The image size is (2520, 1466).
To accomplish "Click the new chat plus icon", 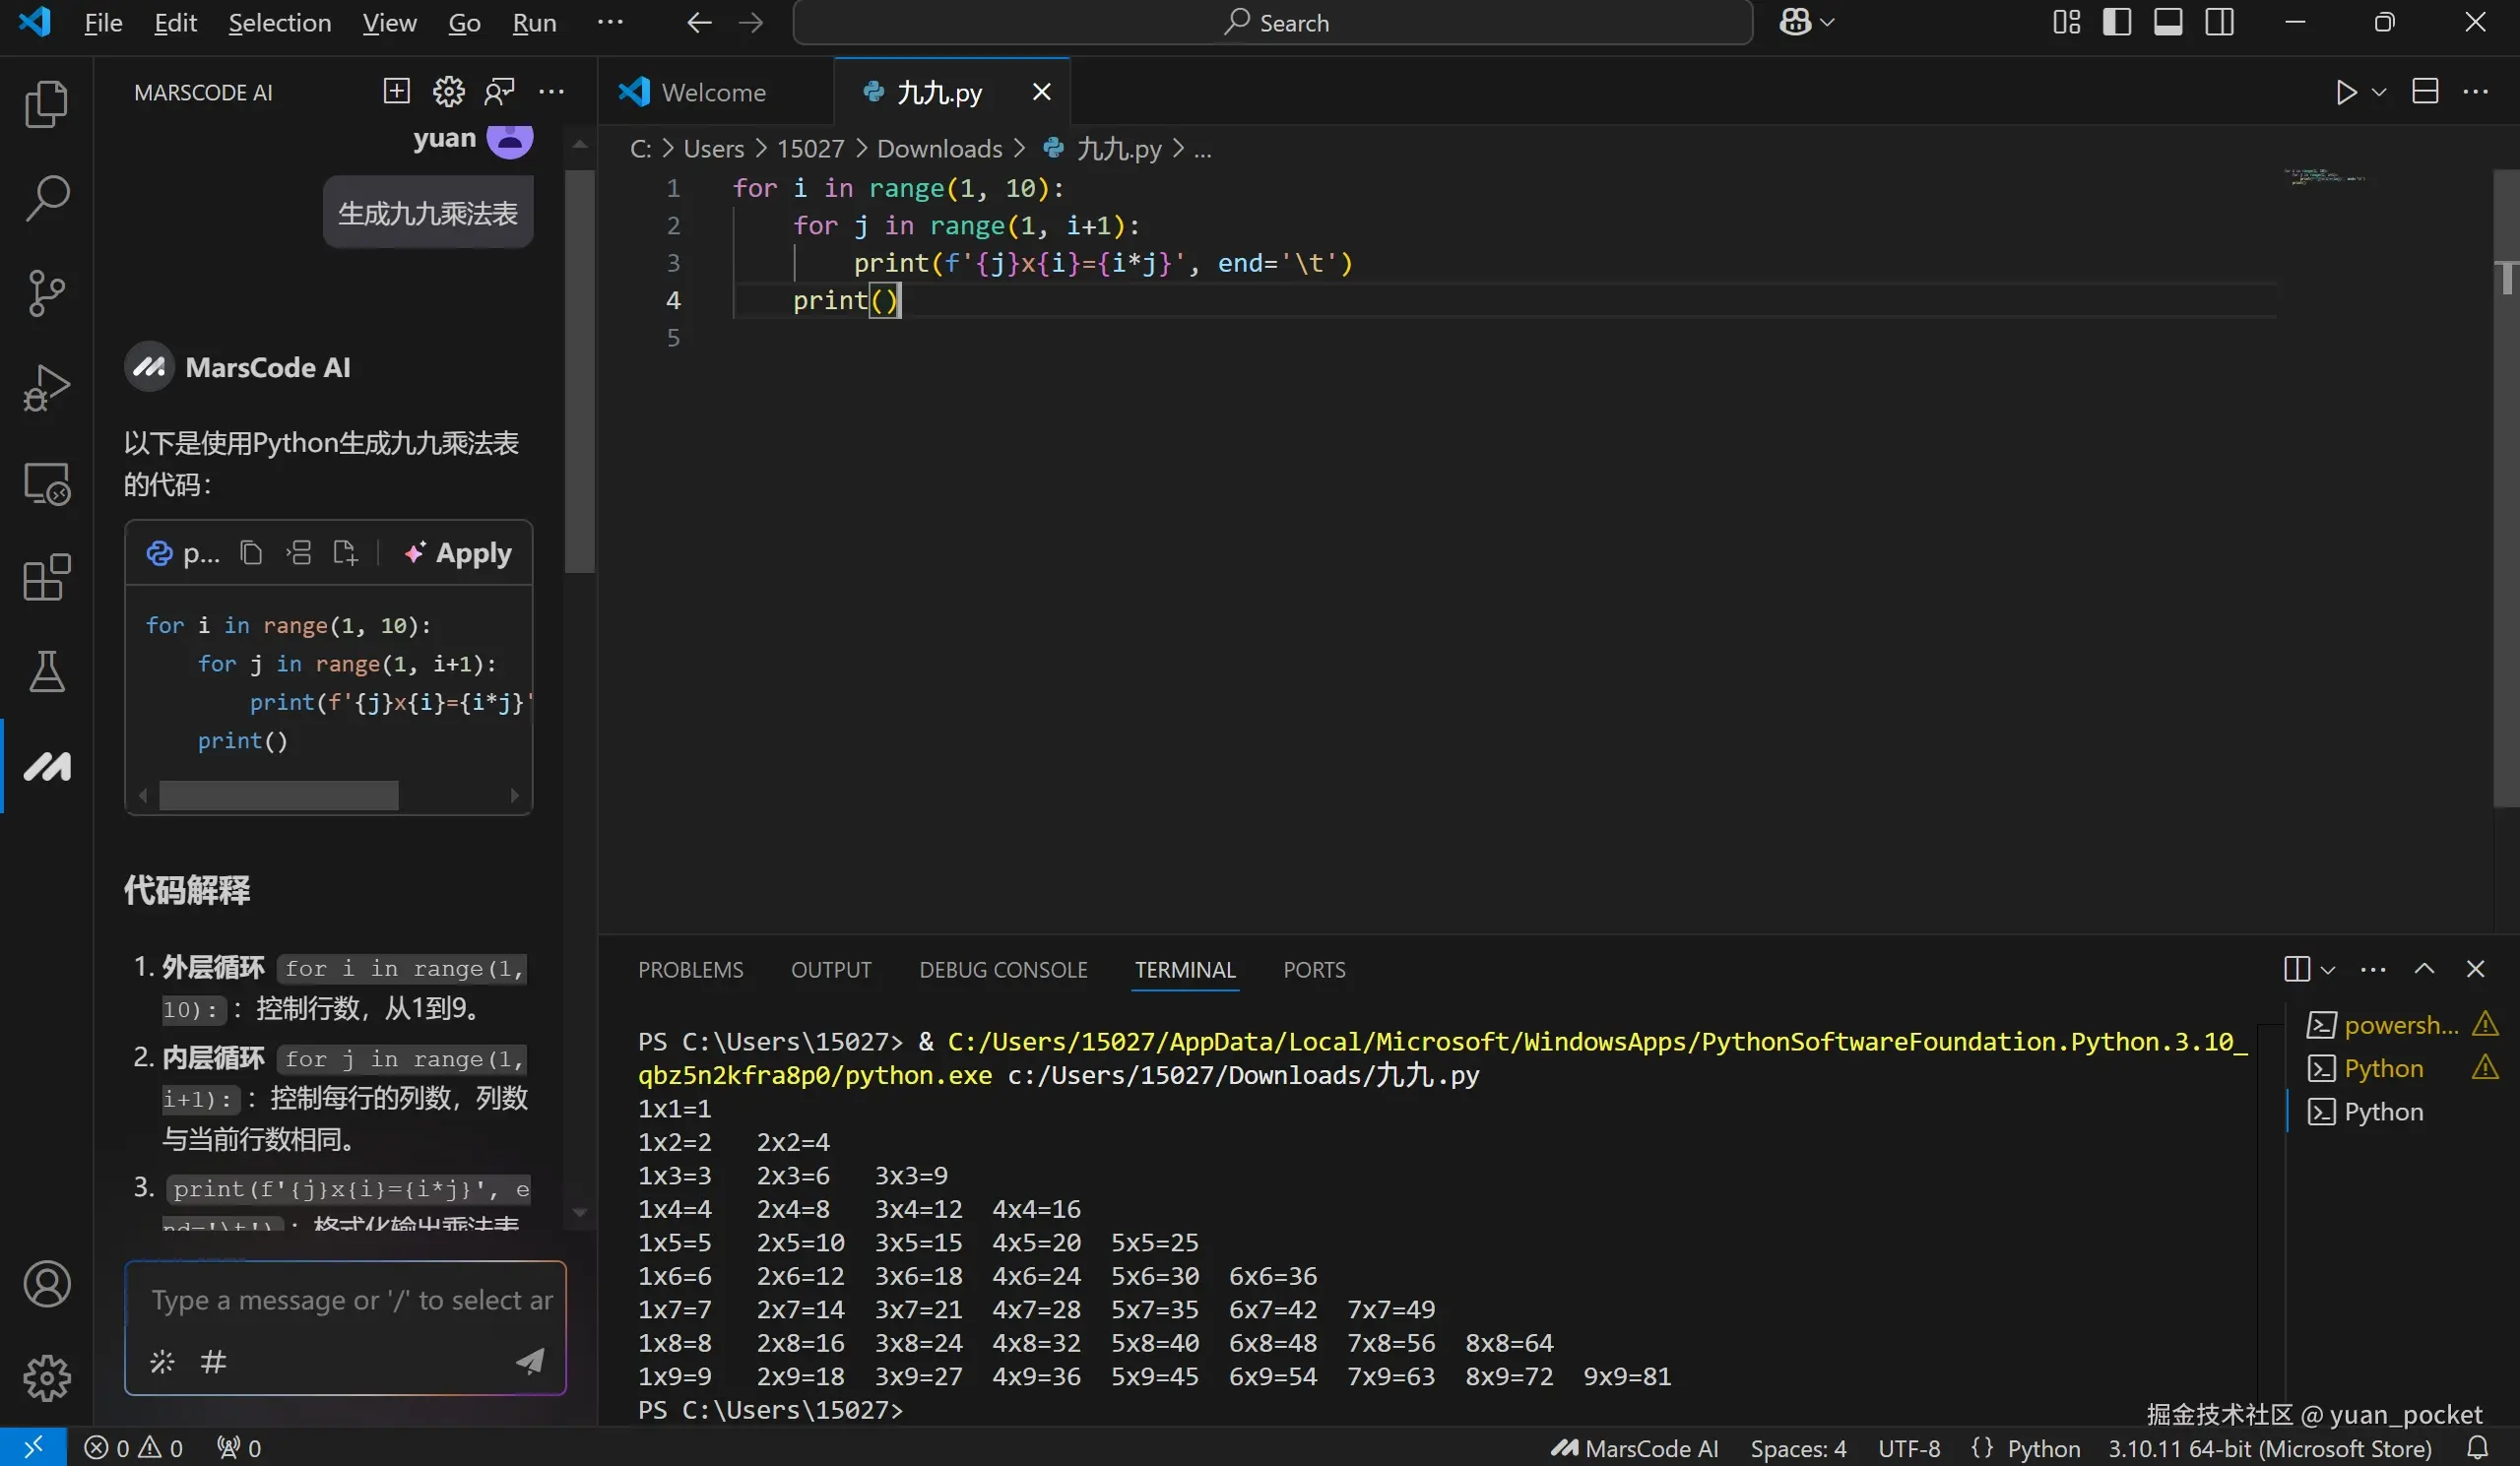I will pyautogui.click(x=396, y=92).
